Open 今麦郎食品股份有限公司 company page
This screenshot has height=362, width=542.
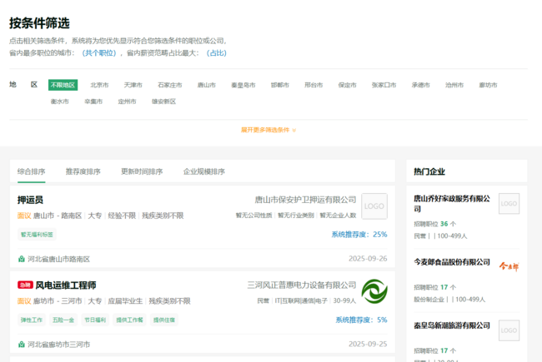coord(452,261)
